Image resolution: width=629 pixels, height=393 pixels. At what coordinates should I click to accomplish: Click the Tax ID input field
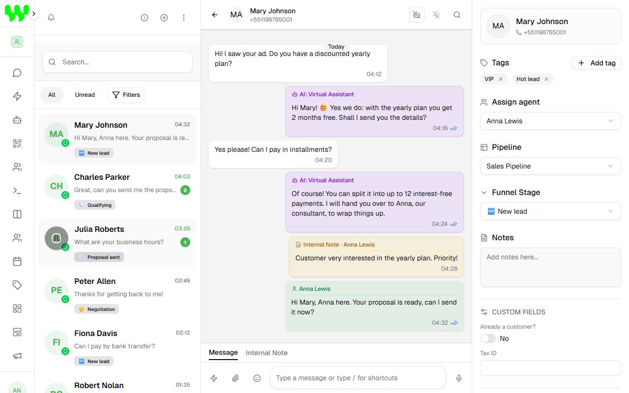pyautogui.click(x=550, y=368)
